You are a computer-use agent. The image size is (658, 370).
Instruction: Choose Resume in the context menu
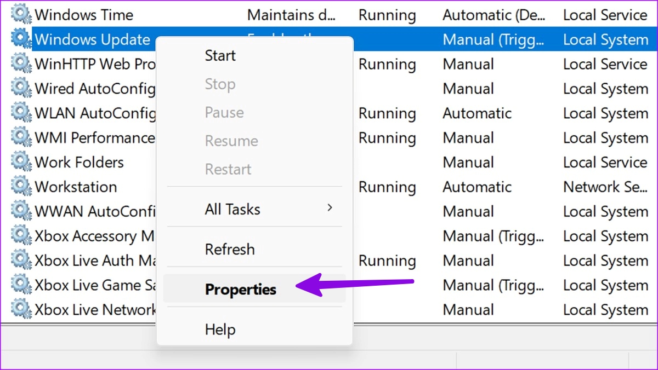[231, 141]
